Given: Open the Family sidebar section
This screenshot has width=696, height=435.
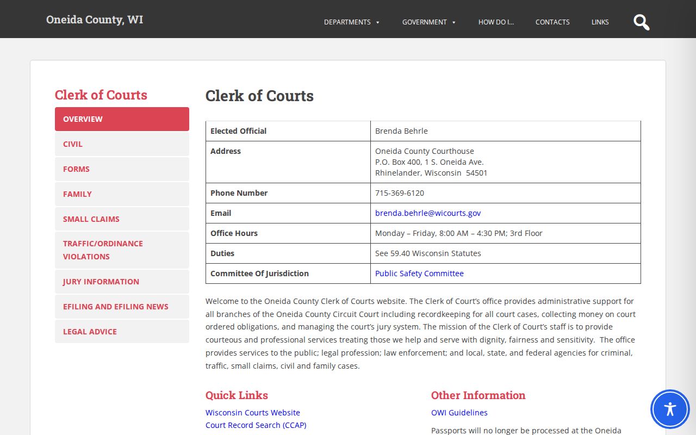Looking at the screenshot, I should tap(122, 194).
